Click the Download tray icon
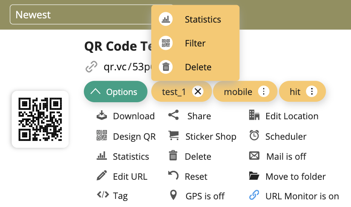Screen dimensions: 351x207 (x=101, y=116)
